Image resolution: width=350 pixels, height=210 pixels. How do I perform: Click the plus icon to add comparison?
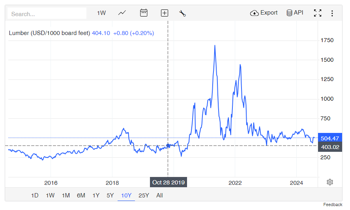point(165,13)
